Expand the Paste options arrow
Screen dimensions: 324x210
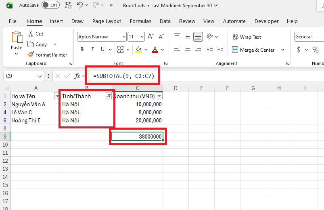(x=17, y=54)
